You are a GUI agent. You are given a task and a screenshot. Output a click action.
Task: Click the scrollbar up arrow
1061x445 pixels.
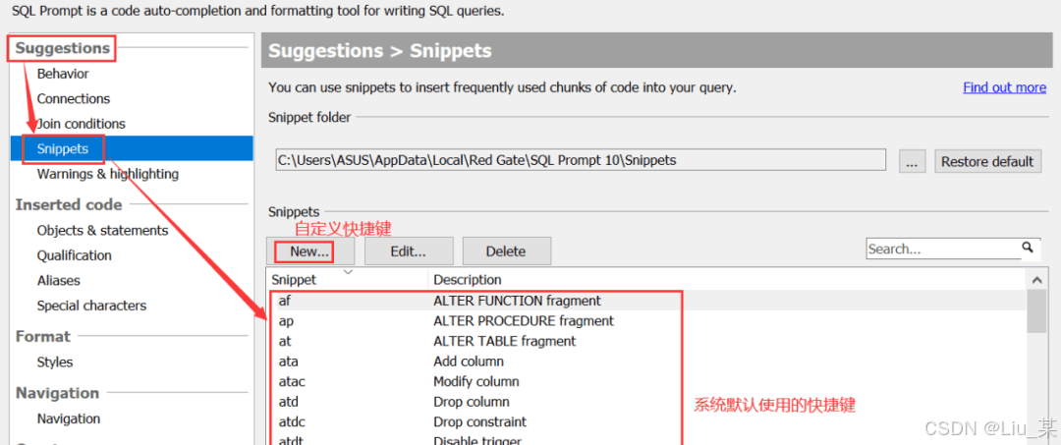coord(1036,280)
